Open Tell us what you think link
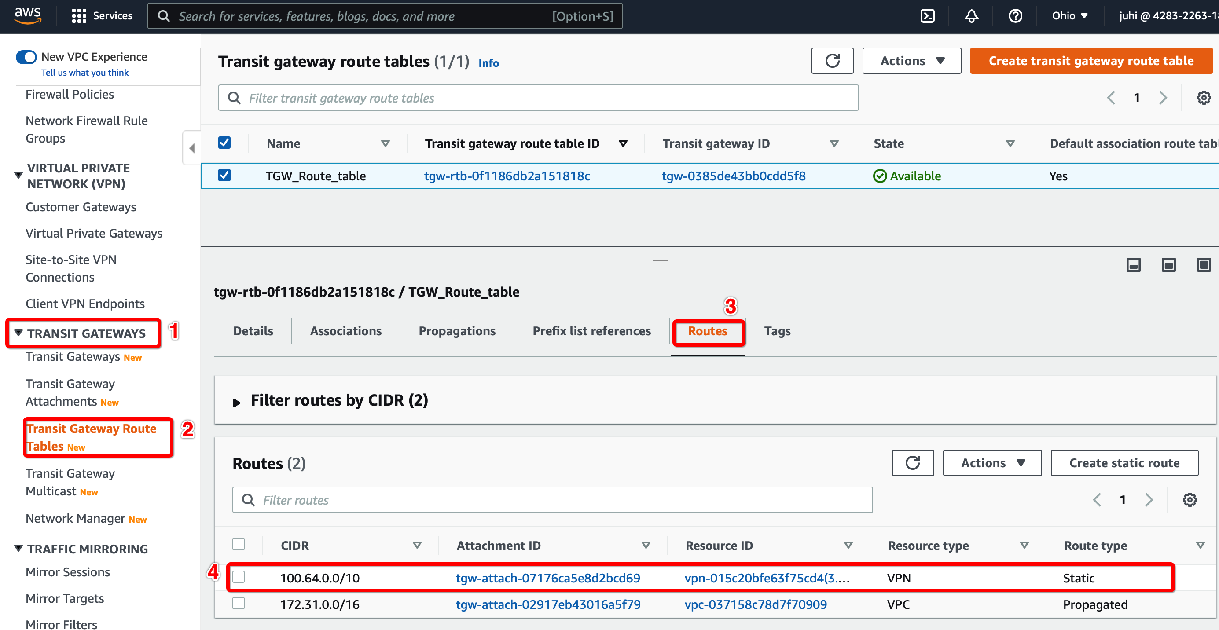1219x630 pixels. (x=84, y=73)
